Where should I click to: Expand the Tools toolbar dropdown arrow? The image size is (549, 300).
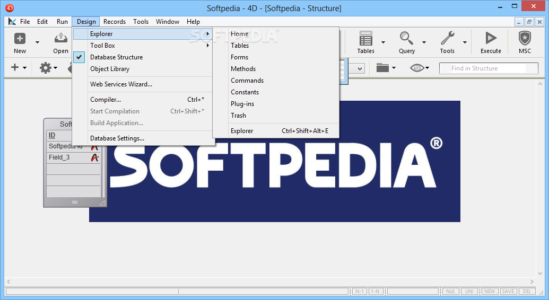[x=465, y=42]
